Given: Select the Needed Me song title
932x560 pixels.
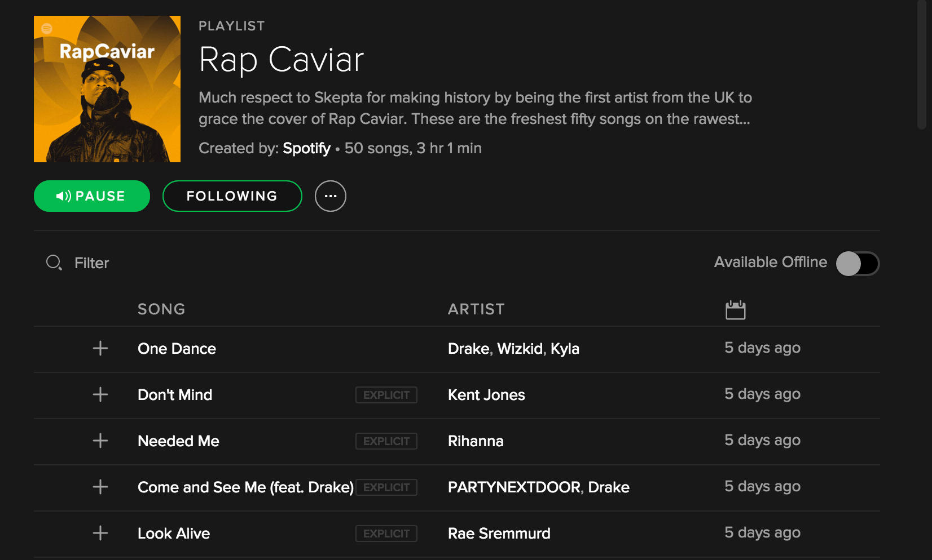Looking at the screenshot, I should tap(178, 441).
